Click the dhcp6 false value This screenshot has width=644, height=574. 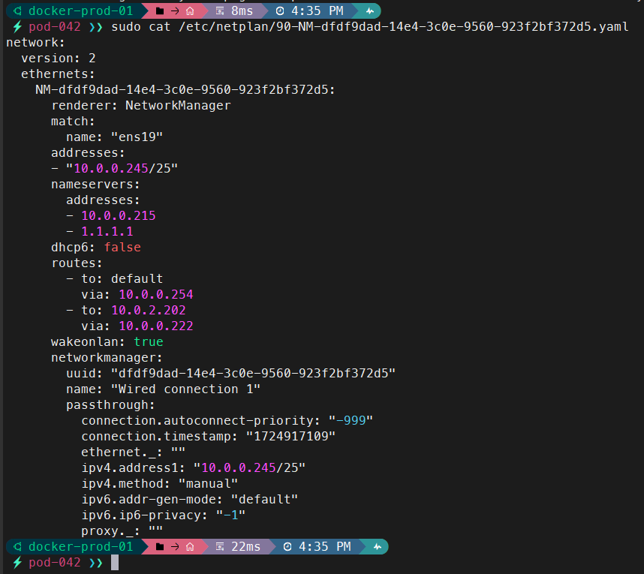coord(122,247)
